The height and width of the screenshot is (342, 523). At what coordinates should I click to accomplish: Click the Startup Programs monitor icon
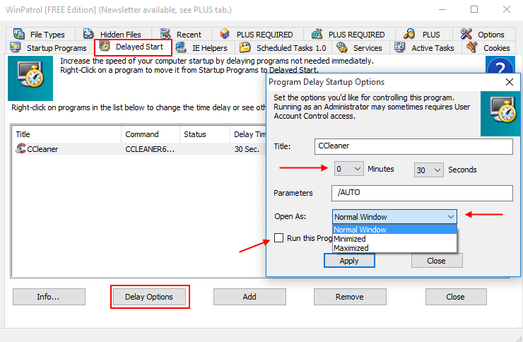[16, 47]
